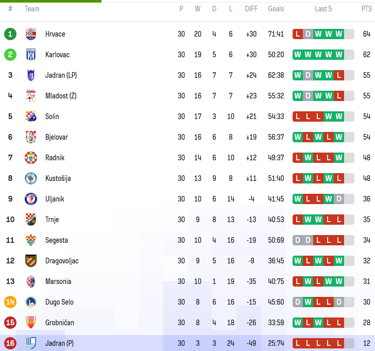Select the Last 5 column header
Screen dimensions: 375x351
[x=323, y=9]
